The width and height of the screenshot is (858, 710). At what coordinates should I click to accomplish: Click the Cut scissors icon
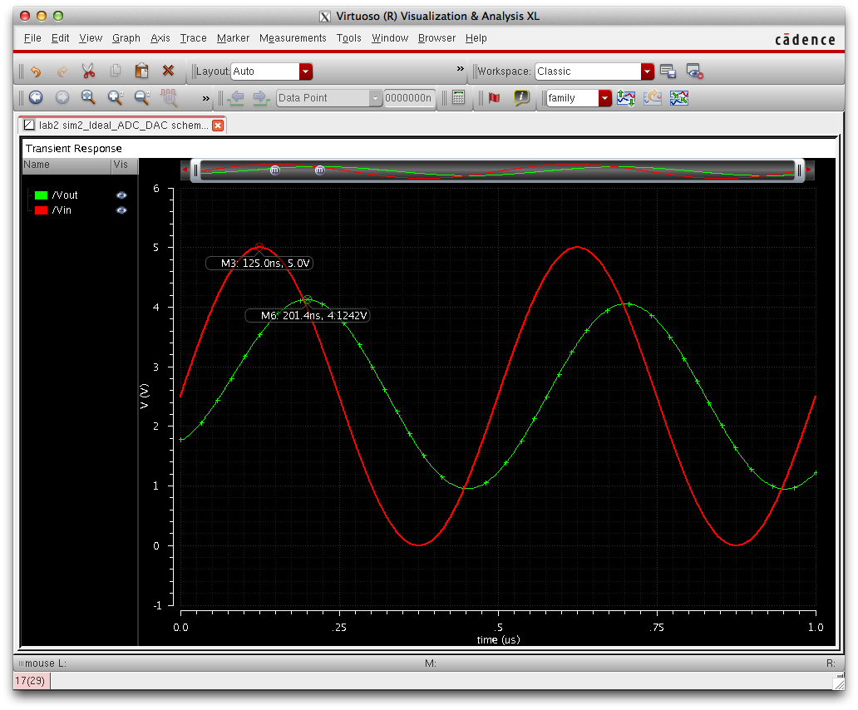tap(89, 71)
